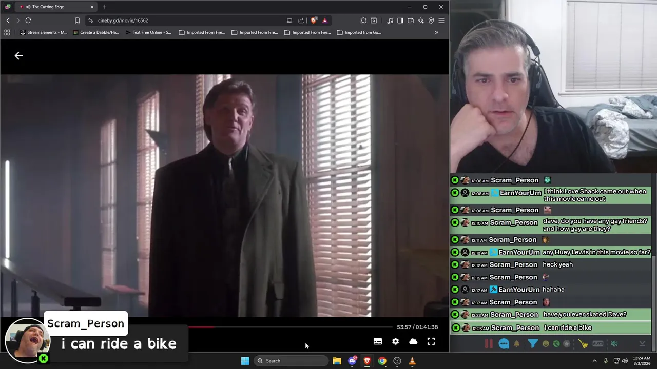Toggle the green crossed circle icon in chat toolbar
657x369 pixels.
(556, 344)
